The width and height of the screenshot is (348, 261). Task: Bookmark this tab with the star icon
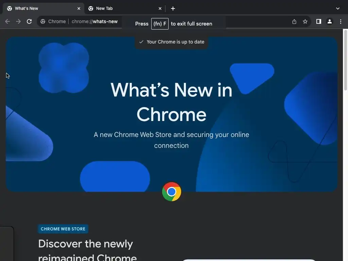tap(305, 21)
